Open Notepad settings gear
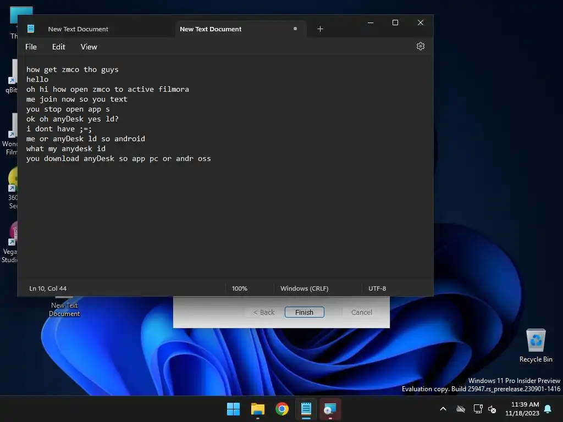The width and height of the screenshot is (563, 422). (421, 46)
